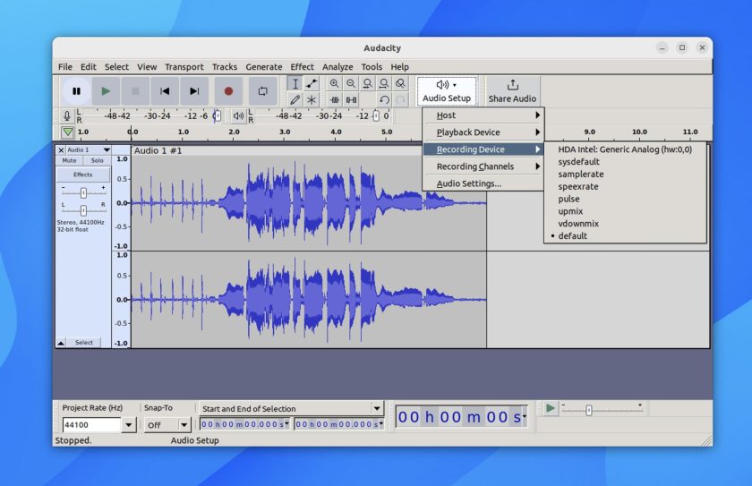
Task: Expand the Recording Channels submenu
Action: (x=483, y=166)
